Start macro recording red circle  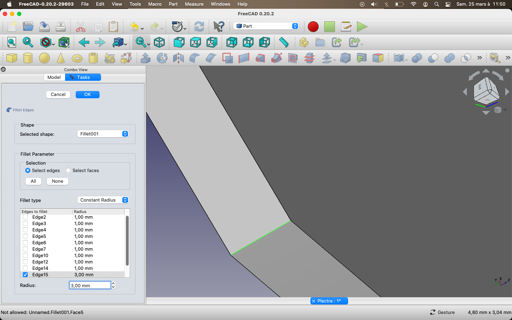click(313, 27)
